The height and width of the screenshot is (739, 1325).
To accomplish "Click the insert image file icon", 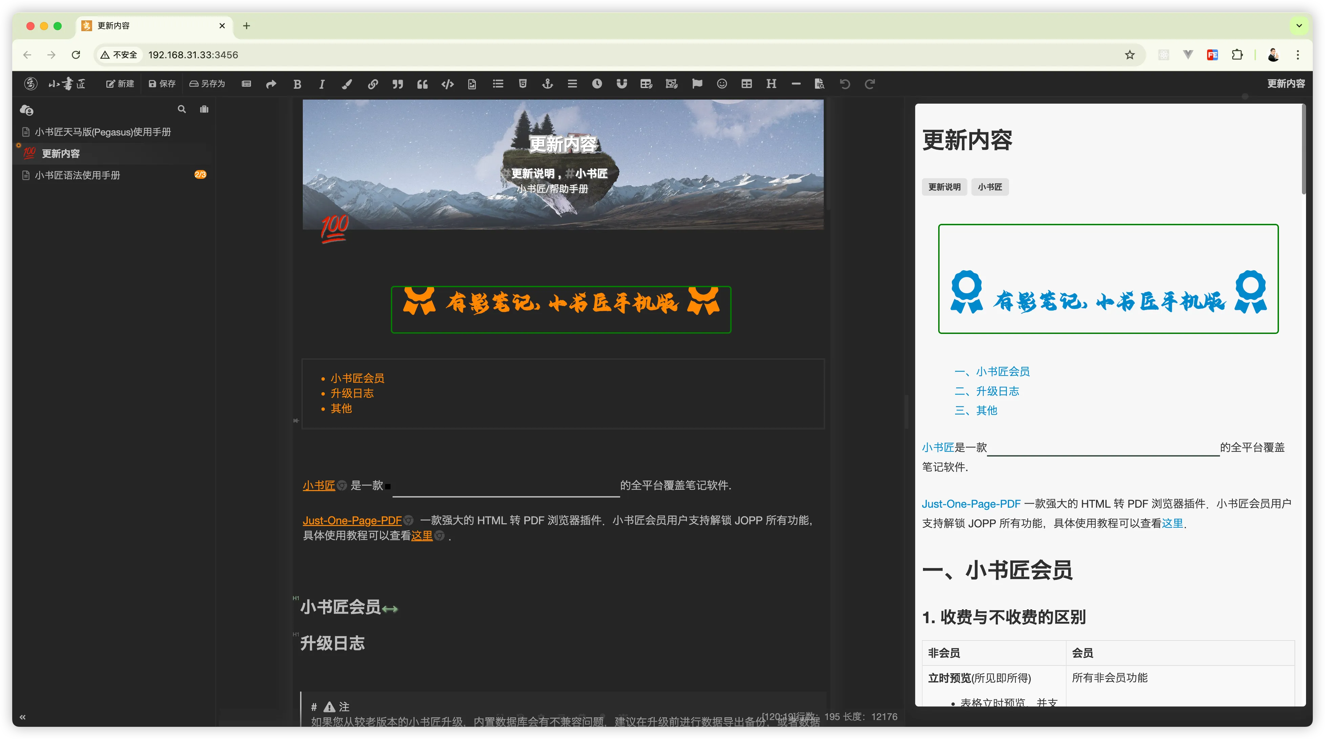I will click(472, 84).
